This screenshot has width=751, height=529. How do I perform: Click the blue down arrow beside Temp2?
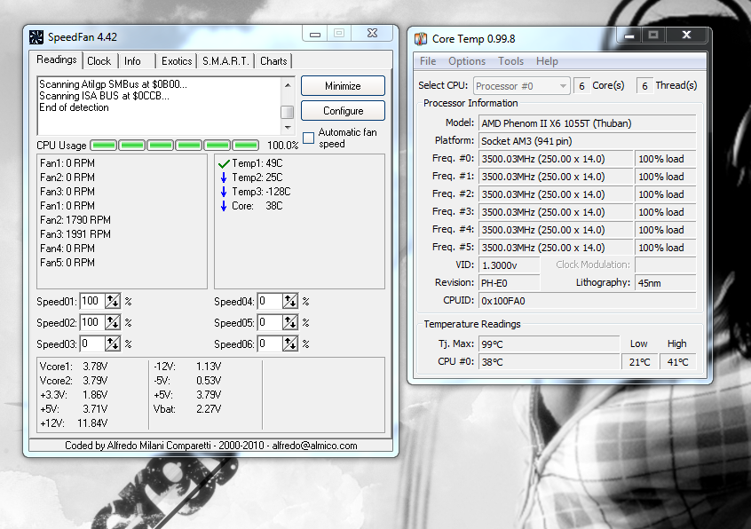click(223, 178)
